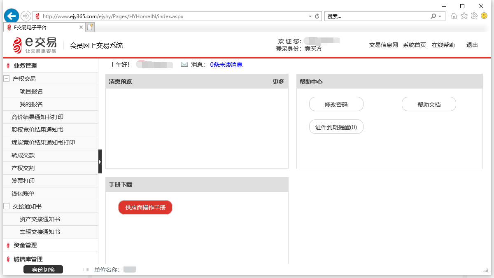Close the E交易电子平台 tab
Viewport: 494px width, 278px height.
81,28
